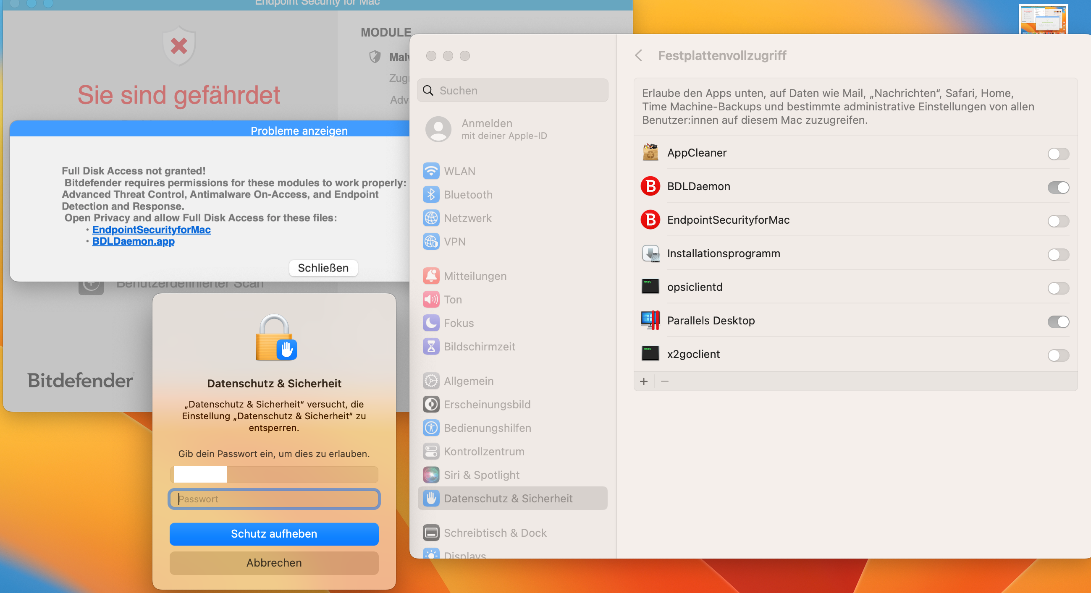Open the EndpointSecurityforMac link
The image size is (1091, 593).
[x=151, y=230]
